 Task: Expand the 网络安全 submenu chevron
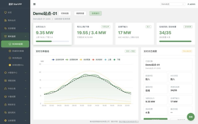pos(26,104)
